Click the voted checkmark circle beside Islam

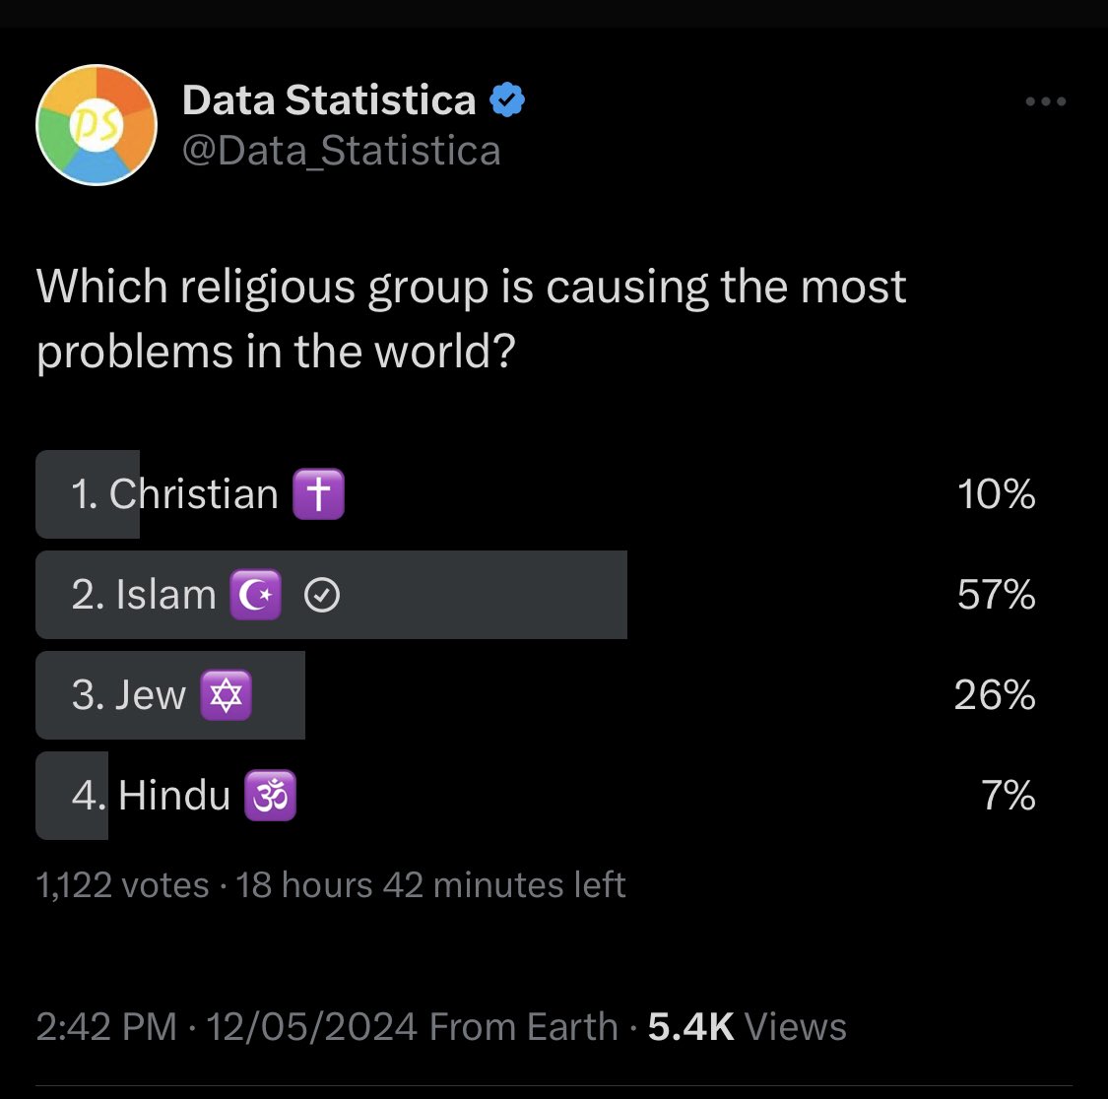pyautogui.click(x=321, y=595)
